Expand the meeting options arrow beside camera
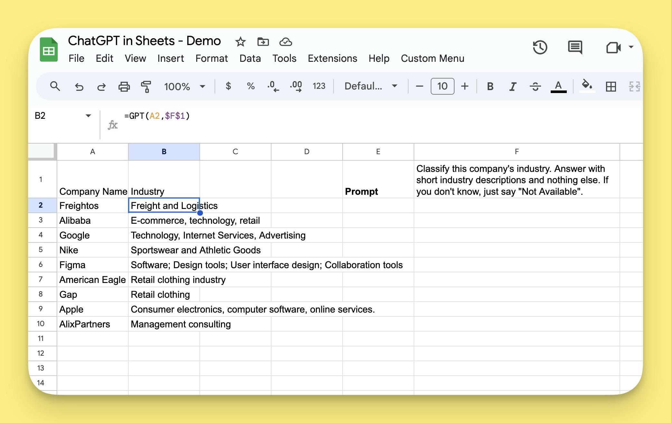 (x=631, y=47)
